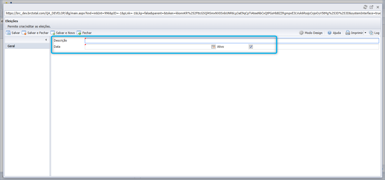385x180 pixels.
Task: Focus the Descrição input field
Action: [232, 41]
